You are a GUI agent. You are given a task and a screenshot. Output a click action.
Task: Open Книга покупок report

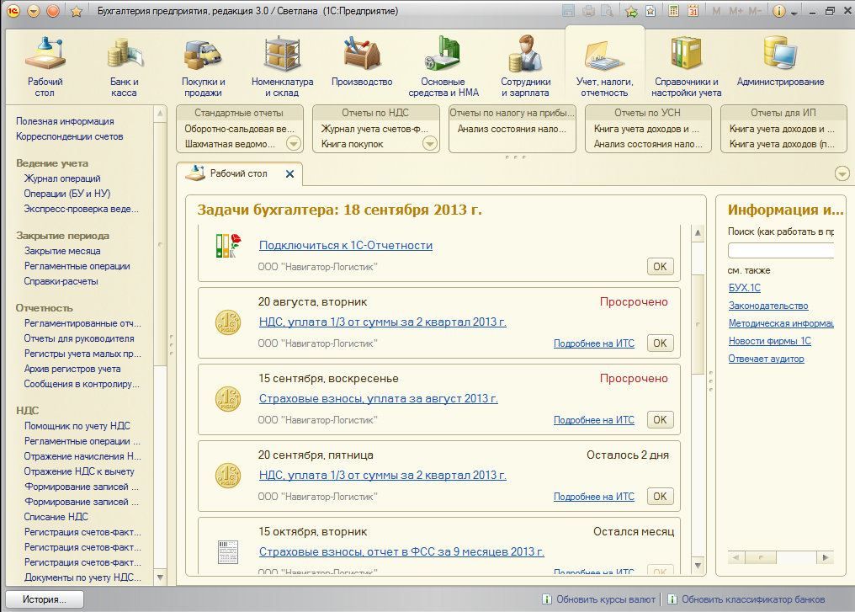coord(353,144)
